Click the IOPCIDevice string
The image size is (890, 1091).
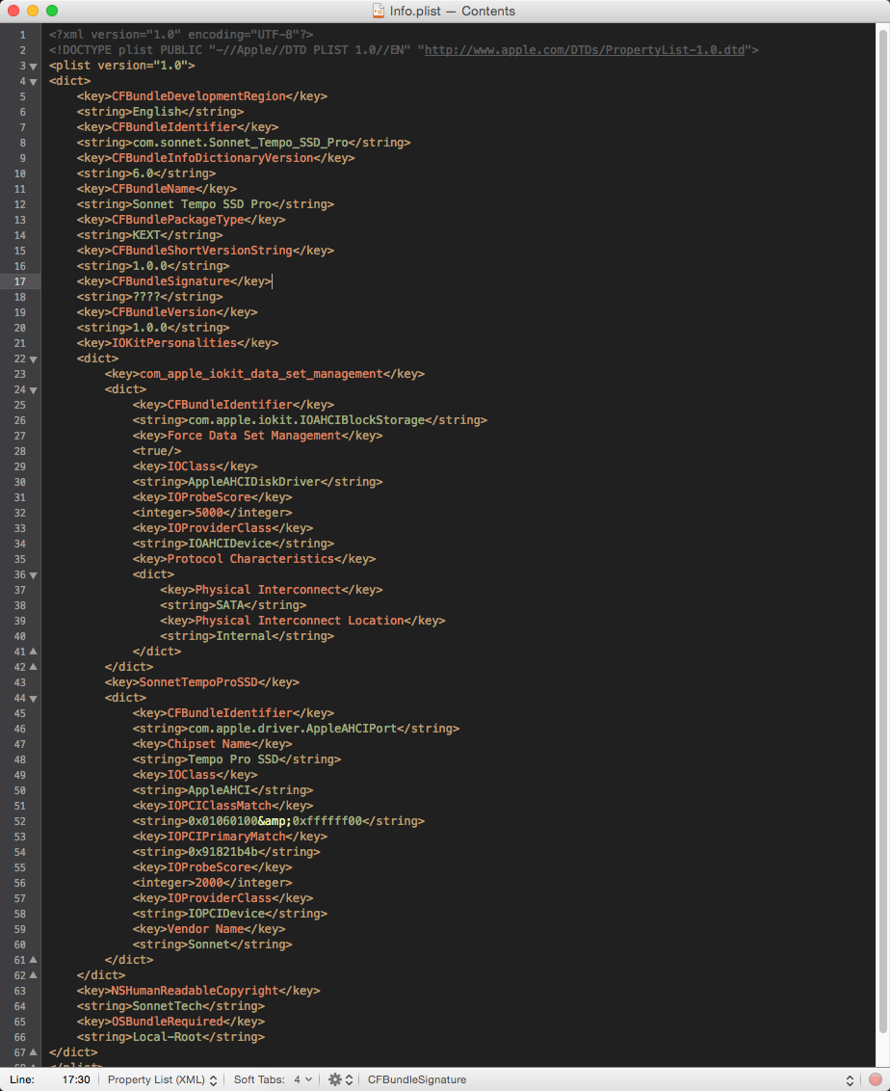tap(226, 914)
